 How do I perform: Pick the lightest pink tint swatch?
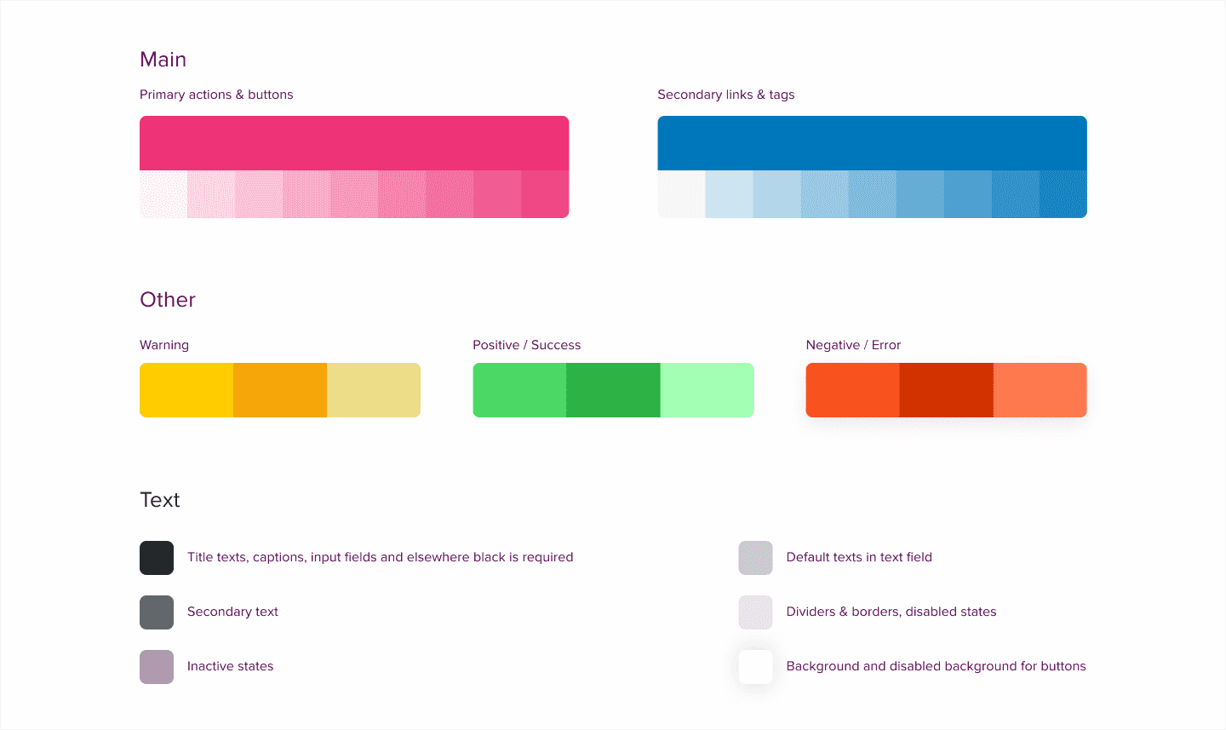tap(163, 194)
